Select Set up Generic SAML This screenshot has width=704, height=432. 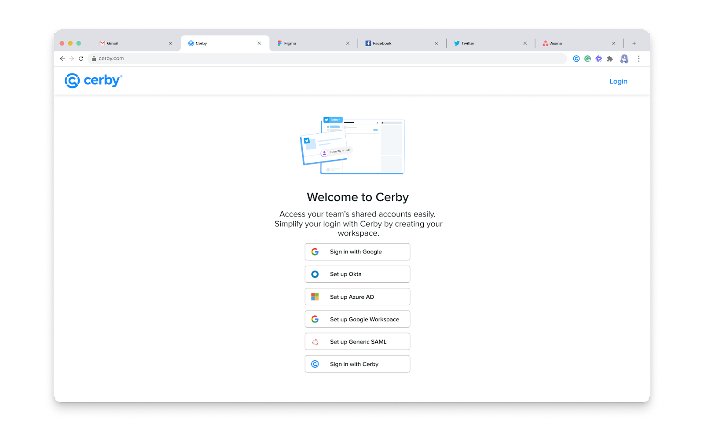pyautogui.click(x=357, y=342)
